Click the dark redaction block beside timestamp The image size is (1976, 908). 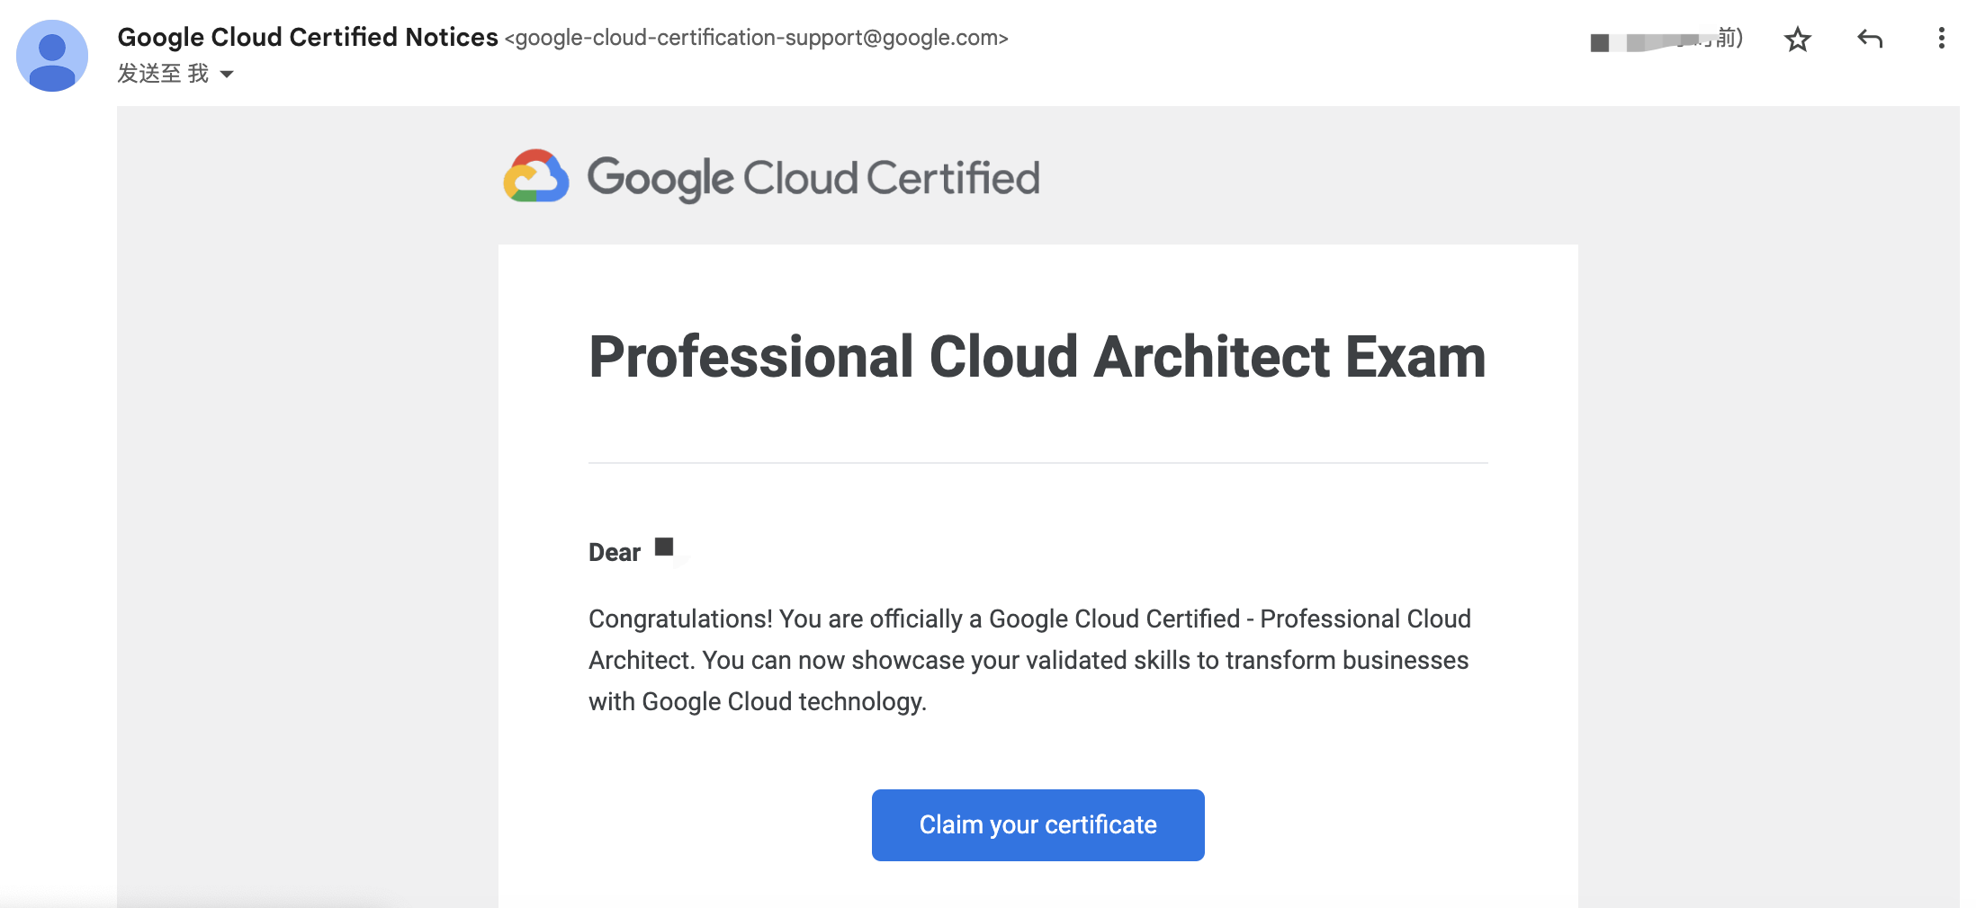(1600, 43)
